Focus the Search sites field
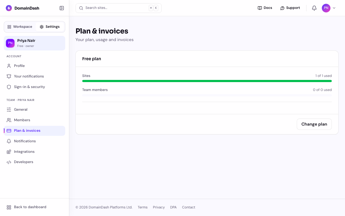 tap(119, 8)
